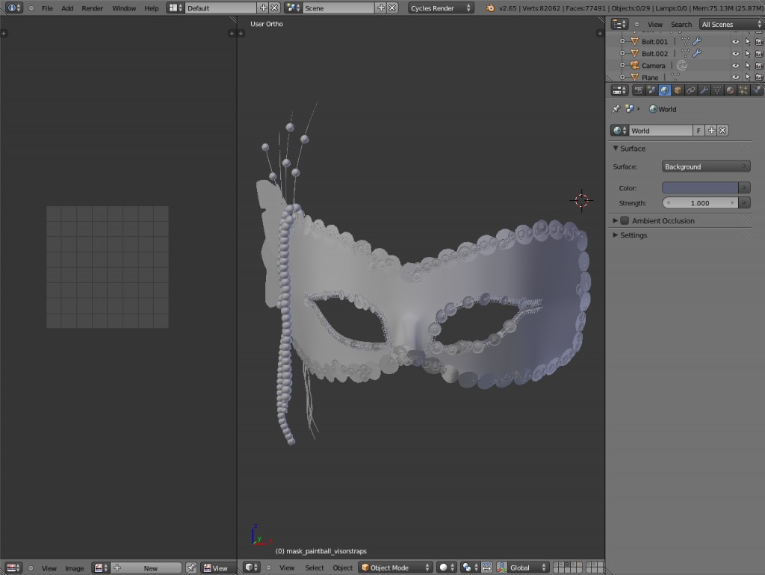Disable selectability arrow for the Plane object
The width and height of the screenshot is (765, 575).
coord(748,77)
